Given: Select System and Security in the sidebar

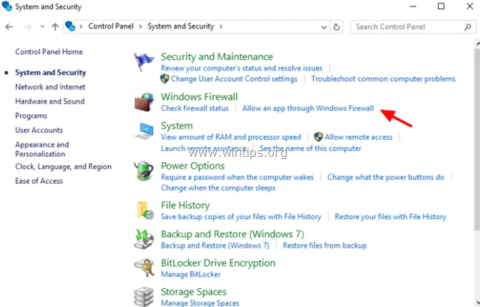Looking at the screenshot, I should point(50,73).
